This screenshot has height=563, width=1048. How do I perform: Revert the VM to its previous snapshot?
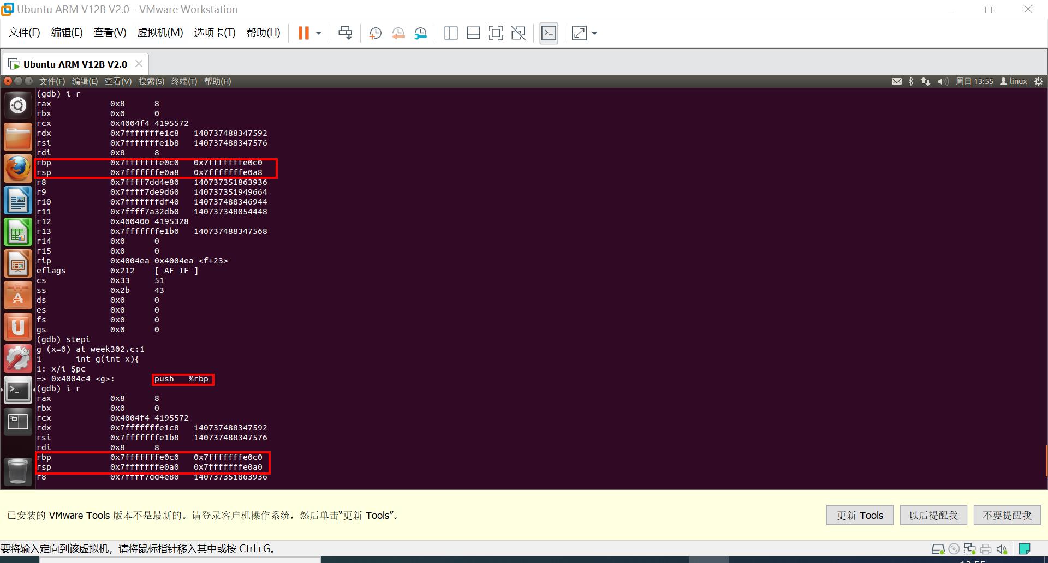click(x=398, y=33)
